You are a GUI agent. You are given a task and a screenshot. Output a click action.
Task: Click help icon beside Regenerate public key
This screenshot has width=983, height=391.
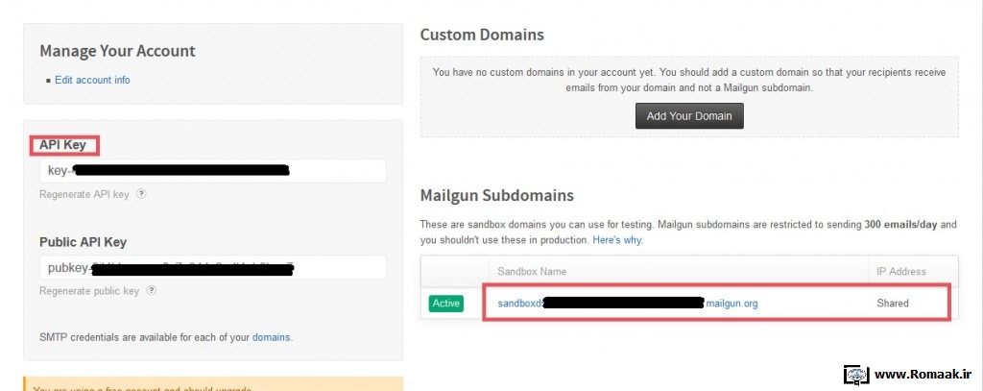tap(151, 290)
